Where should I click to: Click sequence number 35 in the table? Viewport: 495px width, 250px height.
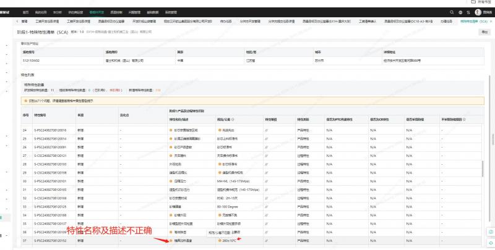coord(25,223)
